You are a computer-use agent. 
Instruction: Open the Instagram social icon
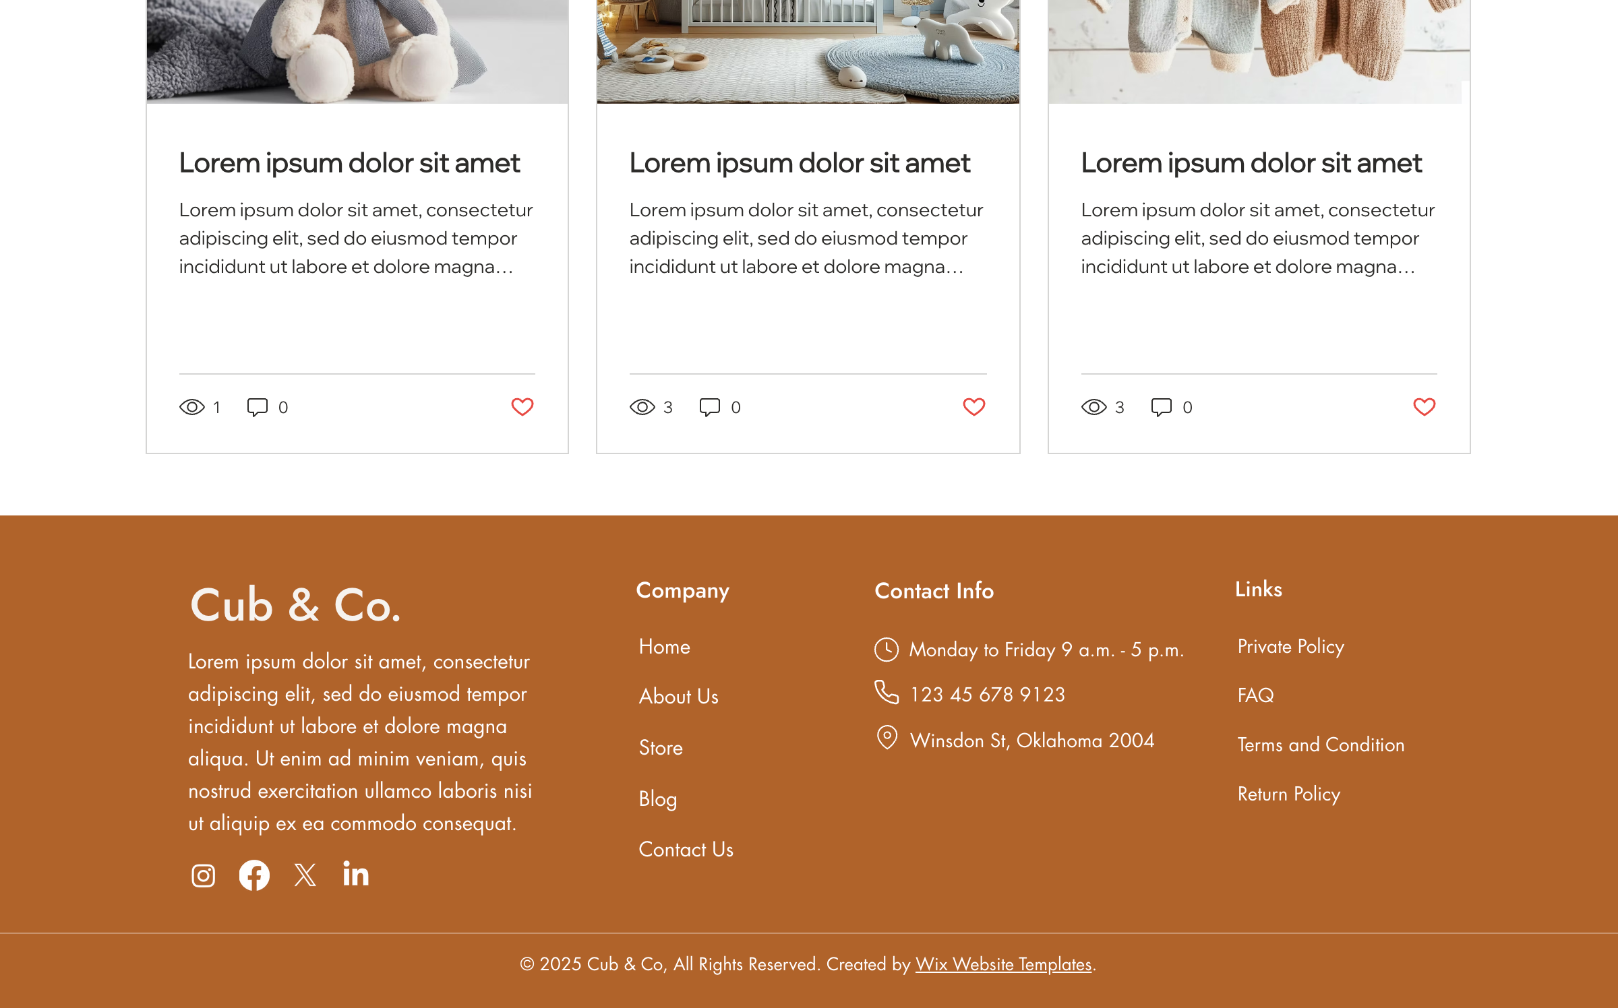[x=203, y=875]
